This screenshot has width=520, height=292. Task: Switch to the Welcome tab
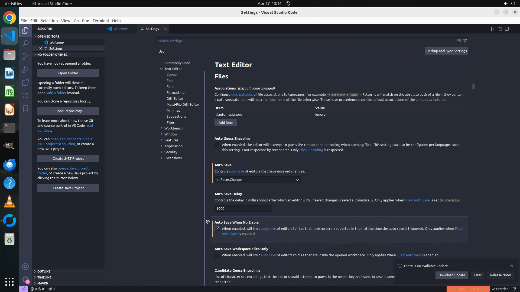pyautogui.click(x=120, y=29)
